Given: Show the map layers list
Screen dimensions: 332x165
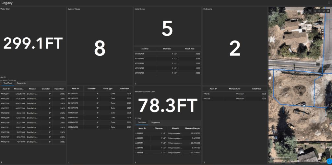Looking at the screenshot, I should pyautogui.click(x=324, y=11).
